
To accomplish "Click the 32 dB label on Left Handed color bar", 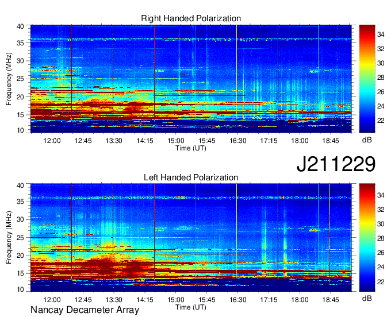I will point(381,210).
